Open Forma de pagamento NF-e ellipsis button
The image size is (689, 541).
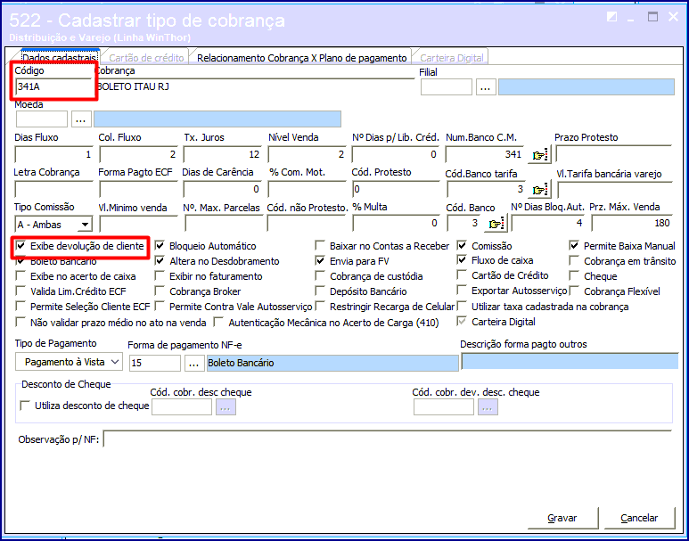194,363
